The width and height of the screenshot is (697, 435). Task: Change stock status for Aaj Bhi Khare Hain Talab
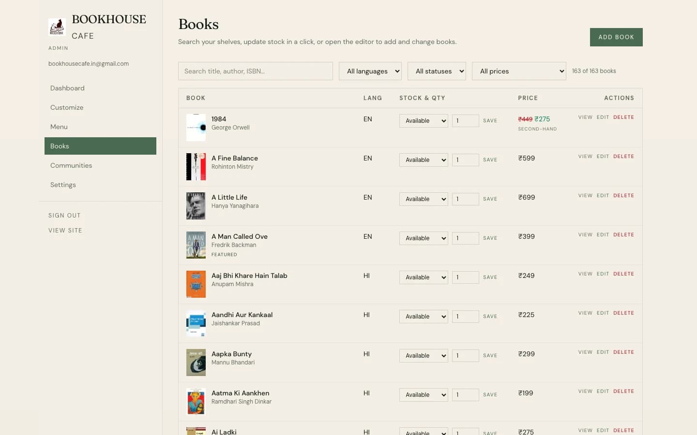tap(424, 277)
